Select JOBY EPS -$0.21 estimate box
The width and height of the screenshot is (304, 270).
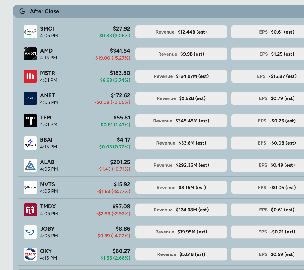(267, 232)
